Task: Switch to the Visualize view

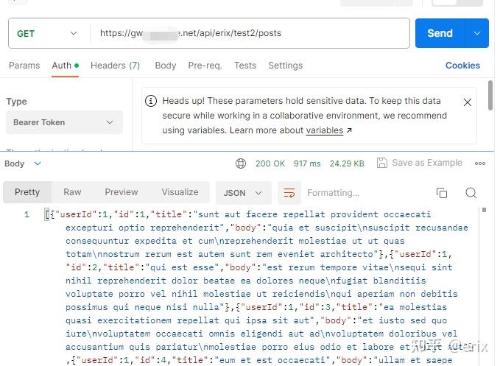Action: (180, 192)
